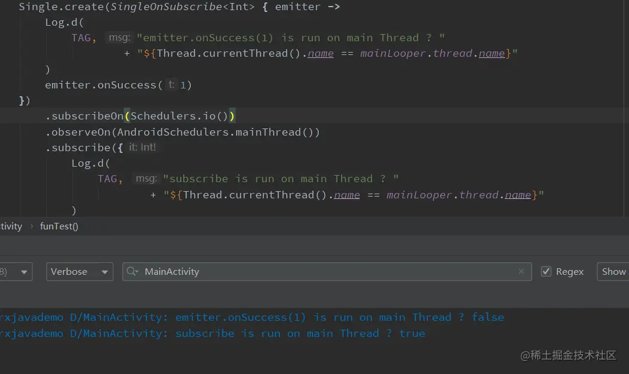Viewport: 629px width, 374px height.
Task: Click the Single.create(SingleOnSubscribe<Int> line
Action: tap(179, 7)
